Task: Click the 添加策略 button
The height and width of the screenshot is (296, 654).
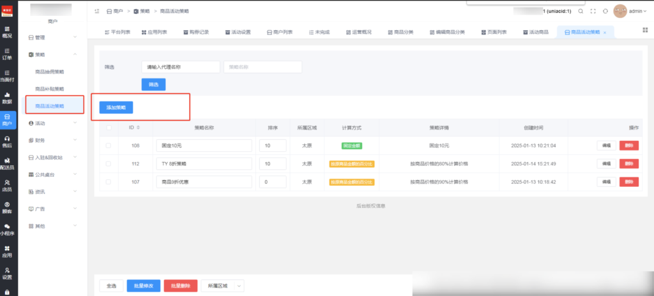Action: point(116,107)
